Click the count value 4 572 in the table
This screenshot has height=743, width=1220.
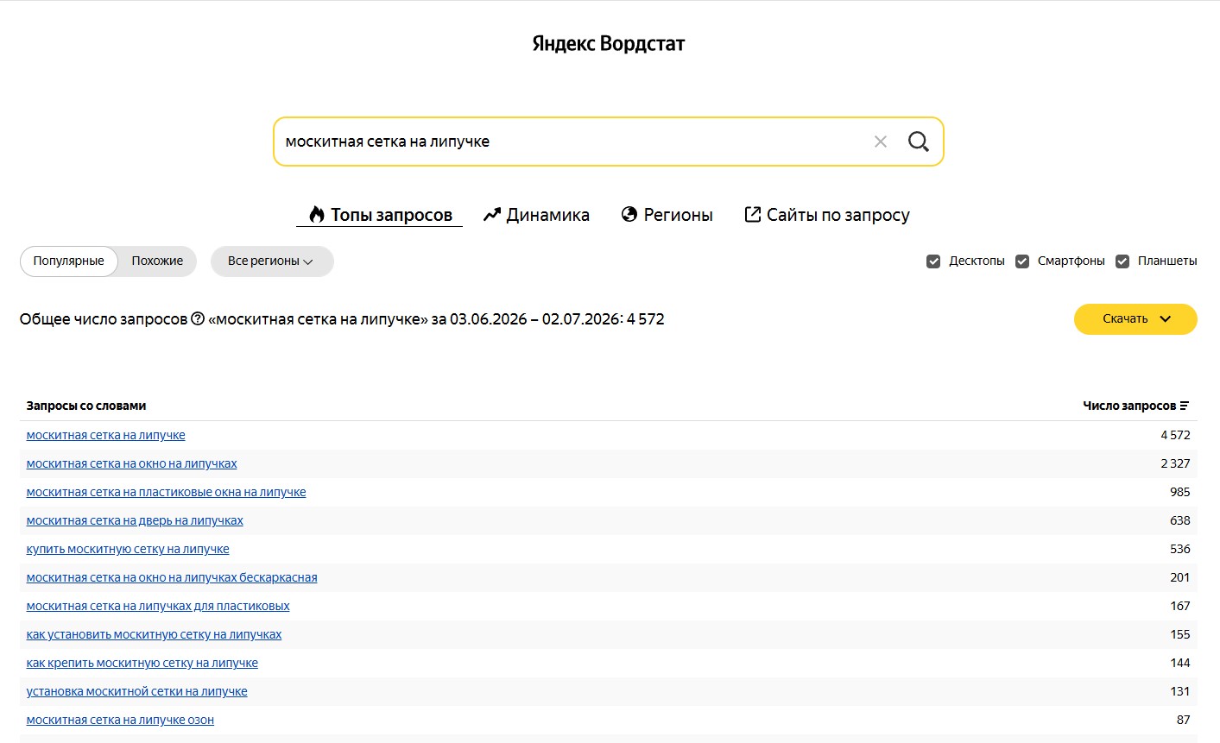(1175, 436)
